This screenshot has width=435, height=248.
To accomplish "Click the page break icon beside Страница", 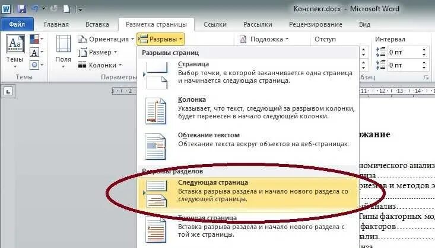I will [x=156, y=75].
